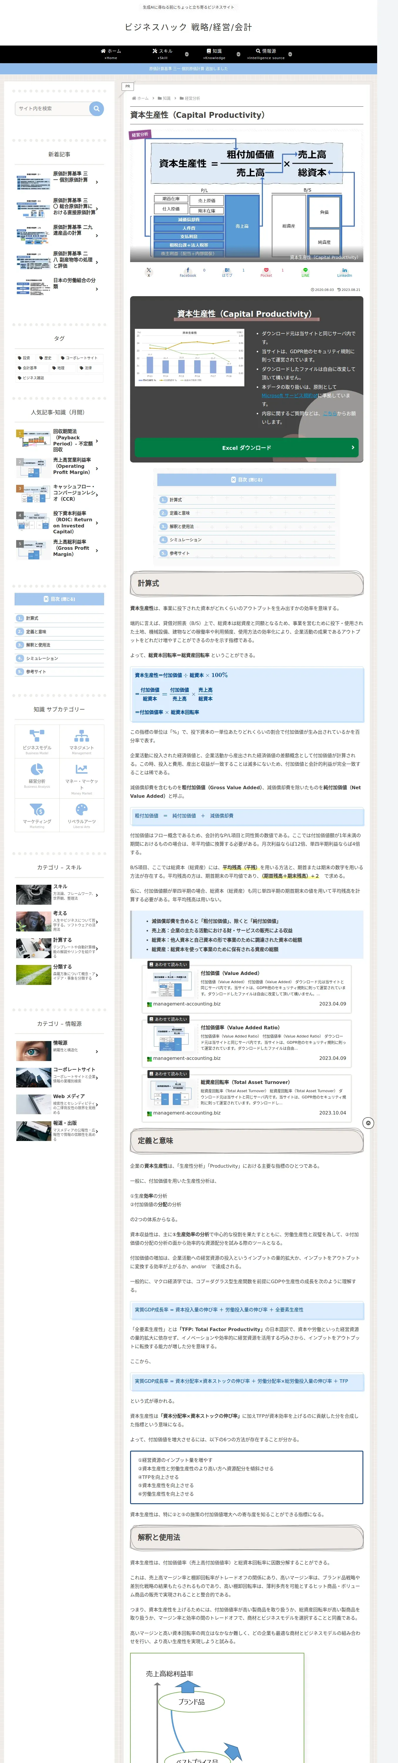Click the 経営分析 breadcrumb link
Screen dimensions: 398x1763
192,98
